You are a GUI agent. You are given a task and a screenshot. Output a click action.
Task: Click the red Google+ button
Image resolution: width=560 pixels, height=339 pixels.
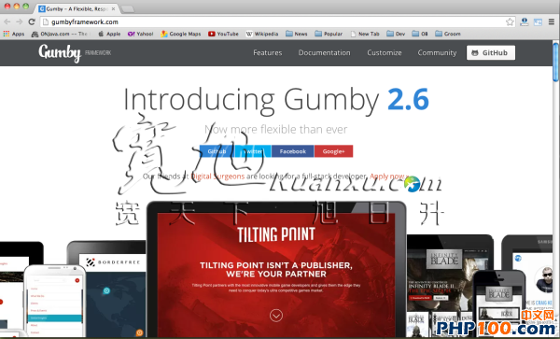333,151
